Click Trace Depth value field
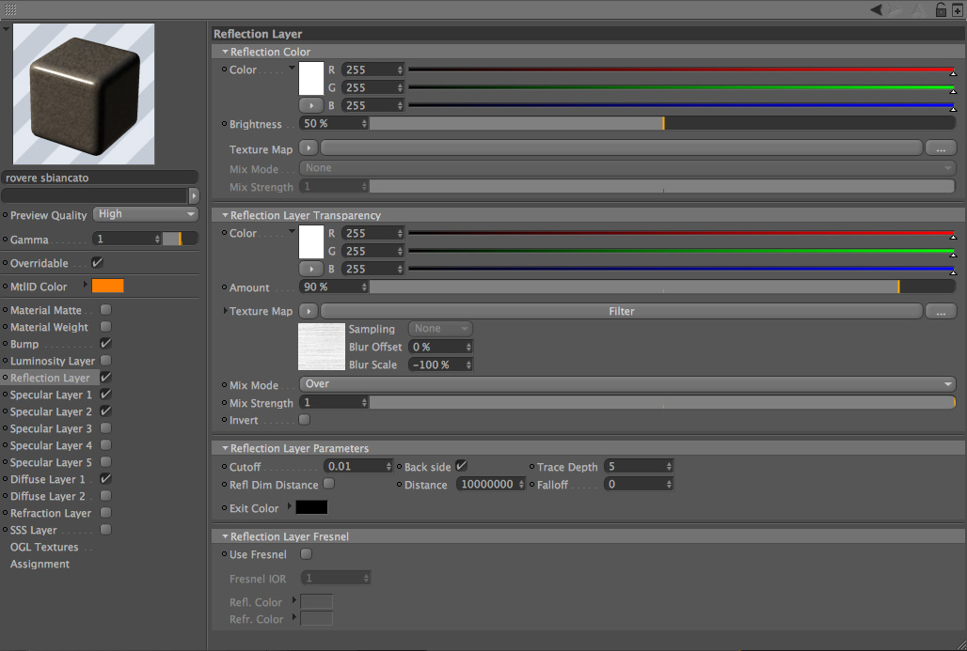This screenshot has width=967, height=651. [x=639, y=466]
